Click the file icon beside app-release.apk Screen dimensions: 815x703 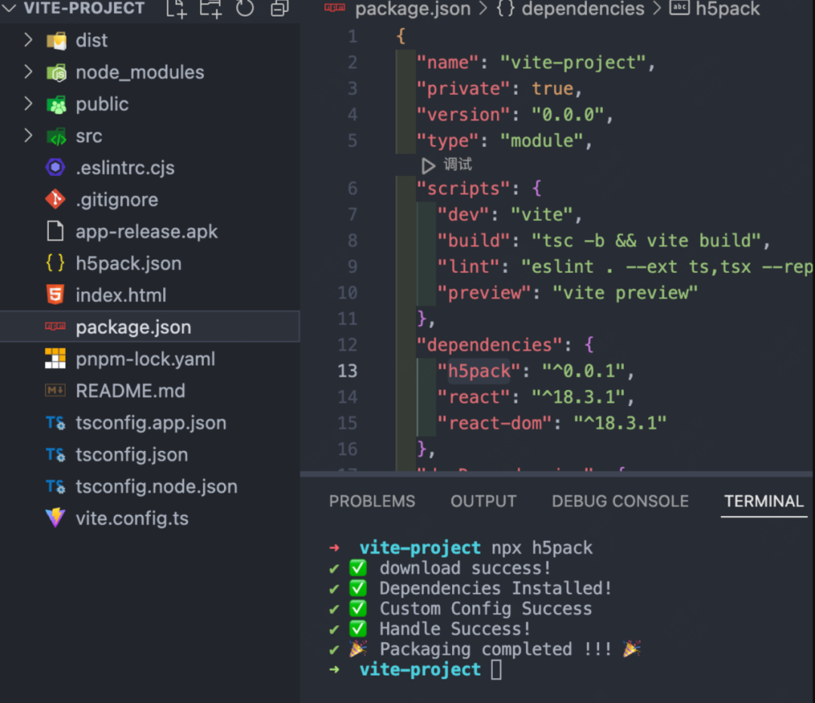56,232
